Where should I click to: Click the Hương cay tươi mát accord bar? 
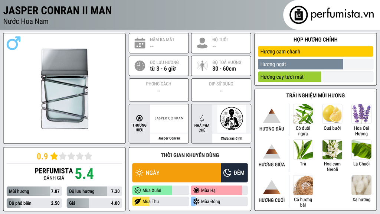click(315, 77)
